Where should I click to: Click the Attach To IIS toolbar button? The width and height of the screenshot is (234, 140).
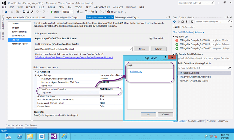pos(115,12)
